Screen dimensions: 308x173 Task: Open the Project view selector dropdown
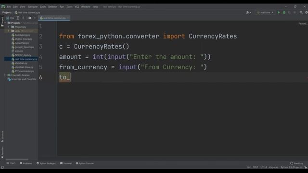[10, 18]
